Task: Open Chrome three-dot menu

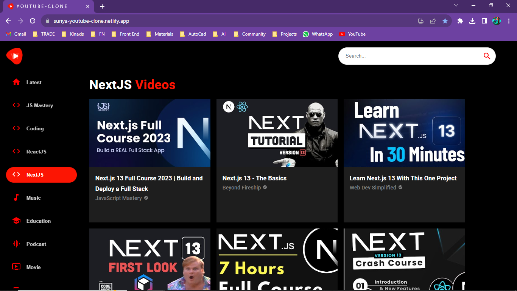Action: click(509, 21)
